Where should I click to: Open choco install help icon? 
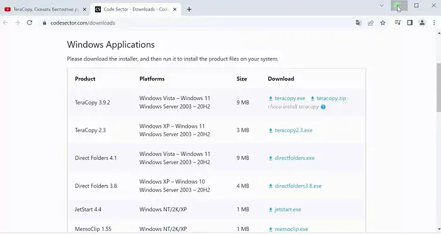(x=323, y=107)
